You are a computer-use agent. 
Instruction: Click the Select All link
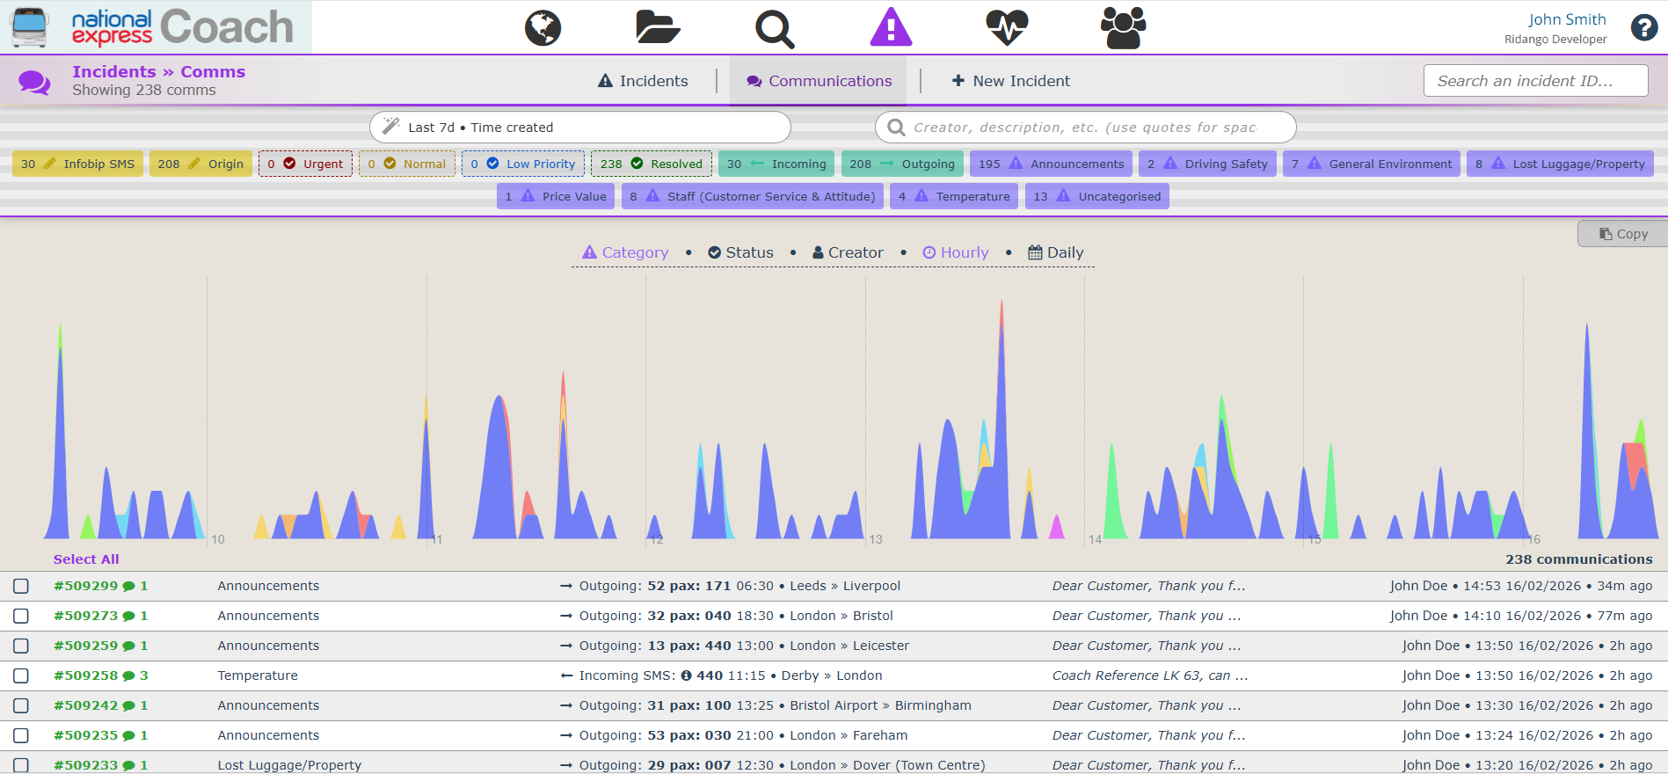(x=86, y=559)
